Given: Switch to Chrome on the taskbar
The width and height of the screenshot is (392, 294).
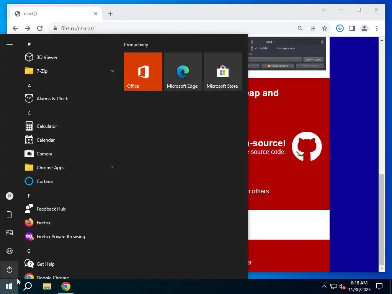Looking at the screenshot, I should click(x=66, y=286).
